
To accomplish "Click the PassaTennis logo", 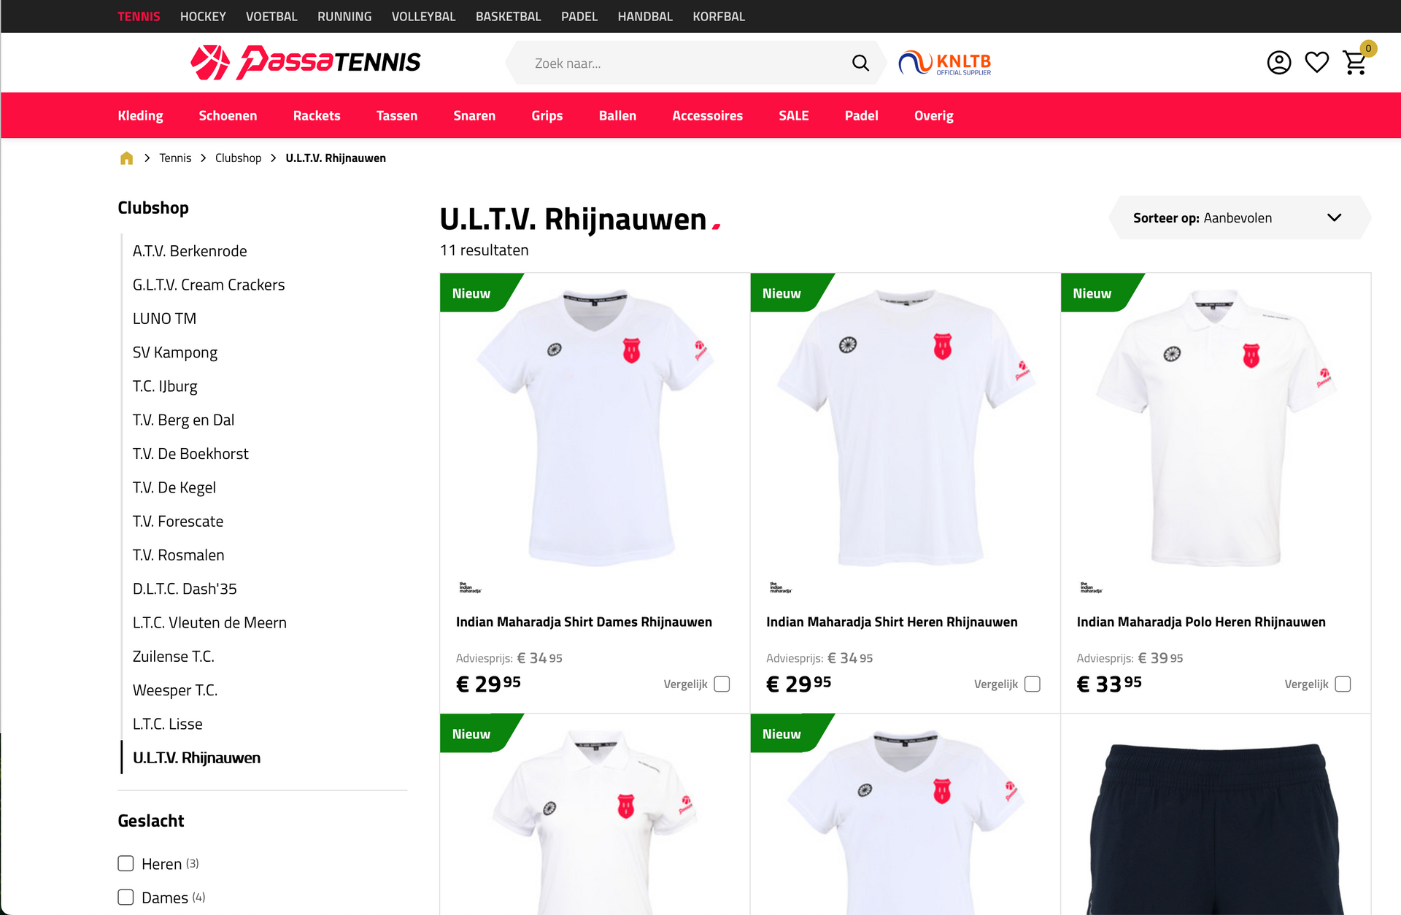I will (x=306, y=63).
